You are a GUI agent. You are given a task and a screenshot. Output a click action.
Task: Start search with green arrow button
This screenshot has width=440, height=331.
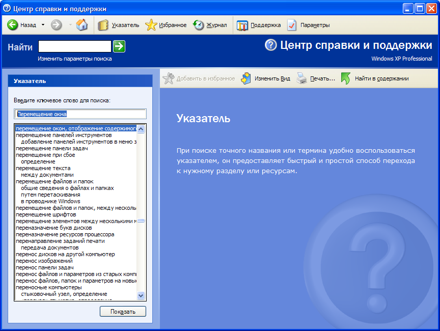119,46
